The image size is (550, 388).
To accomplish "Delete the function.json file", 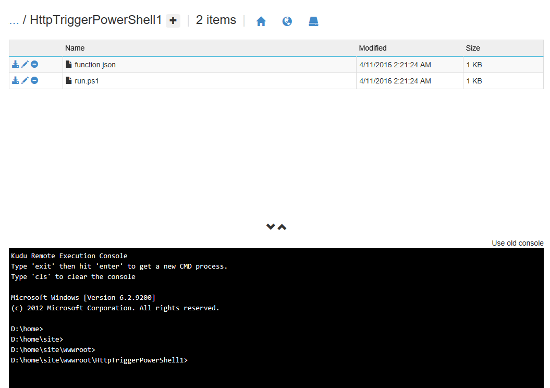I will point(34,65).
